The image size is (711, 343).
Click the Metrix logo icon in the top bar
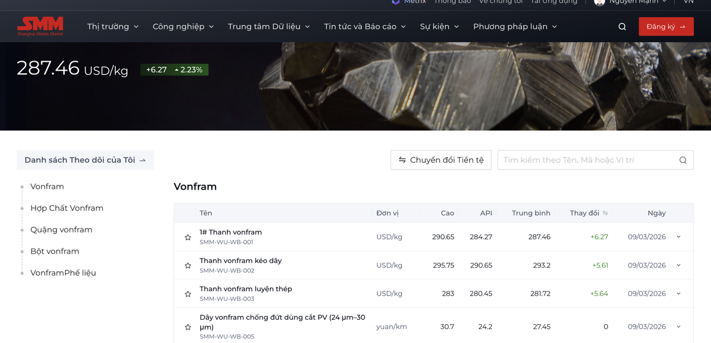pyautogui.click(x=395, y=2)
